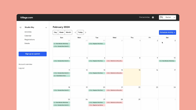The height and width of the screenshot is (110, 196).
Task: Open Activities in the sidebar
Action: (28, 32)
